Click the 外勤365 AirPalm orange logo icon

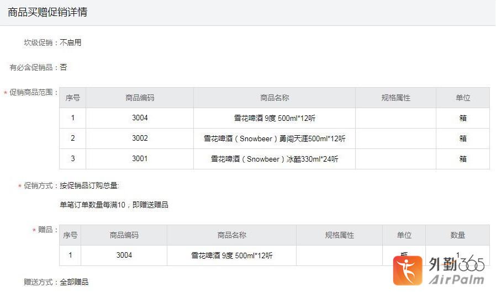click(408, 270)
